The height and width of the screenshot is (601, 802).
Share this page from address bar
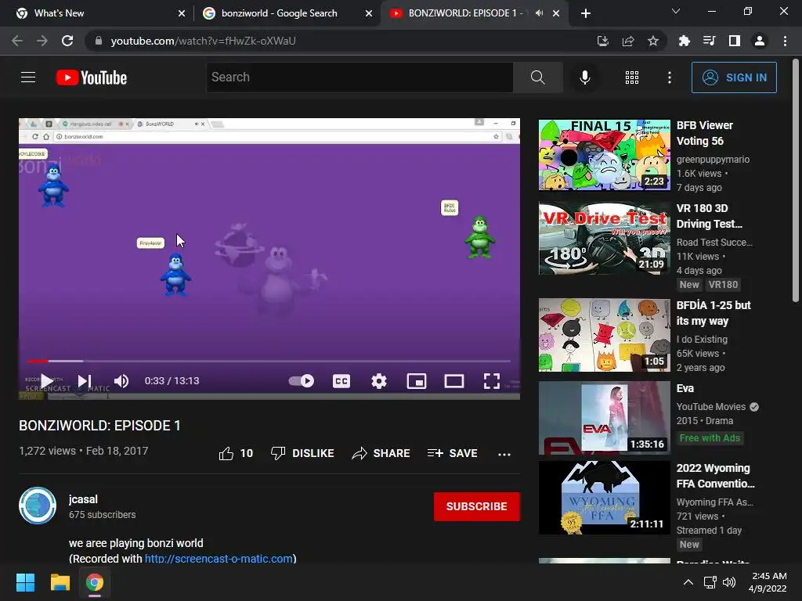(x=627, y=41)
